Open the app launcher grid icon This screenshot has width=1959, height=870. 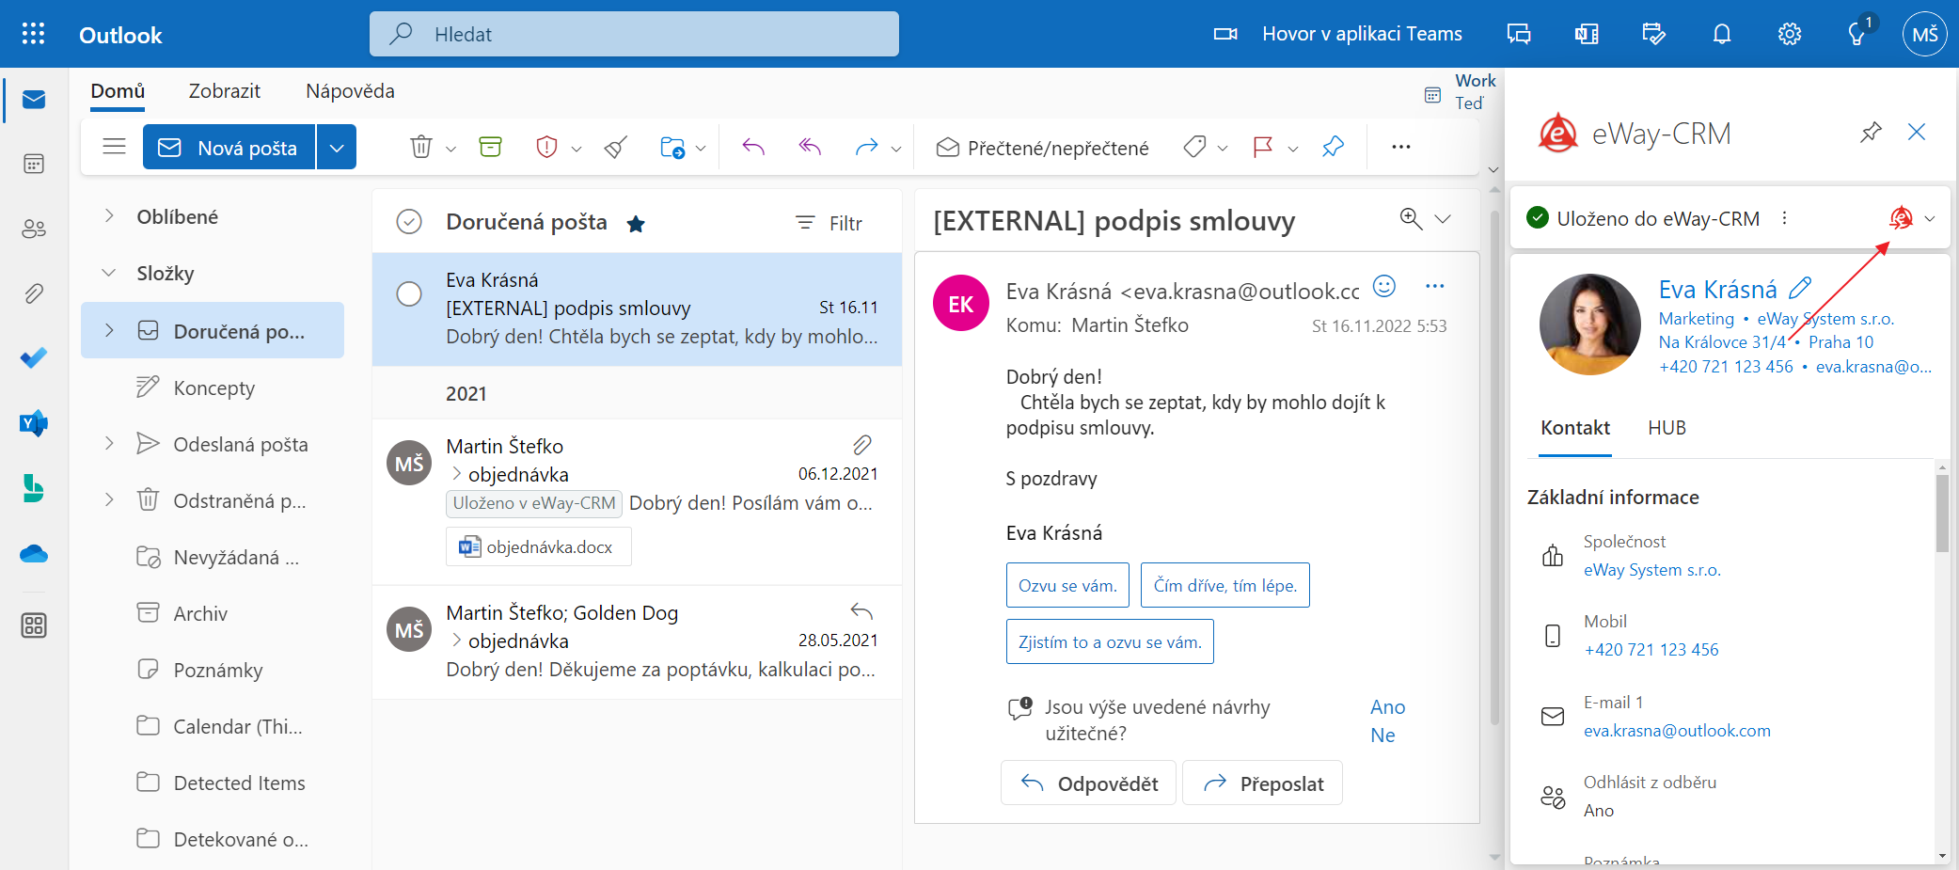click(33, 34)
